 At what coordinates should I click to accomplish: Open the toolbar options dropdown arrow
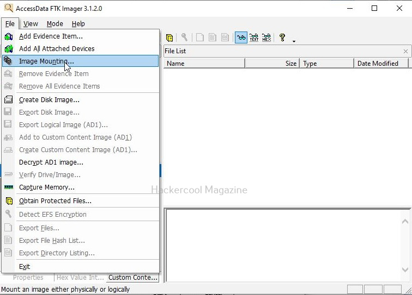pos(294,41)
